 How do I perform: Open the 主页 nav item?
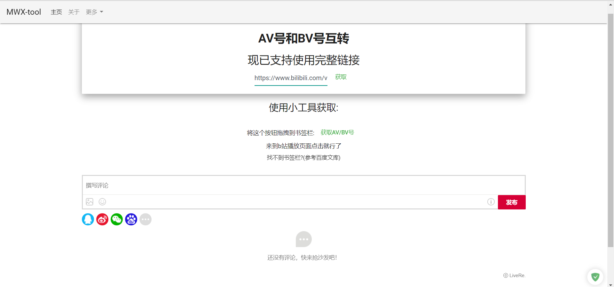tap(56, 12)
